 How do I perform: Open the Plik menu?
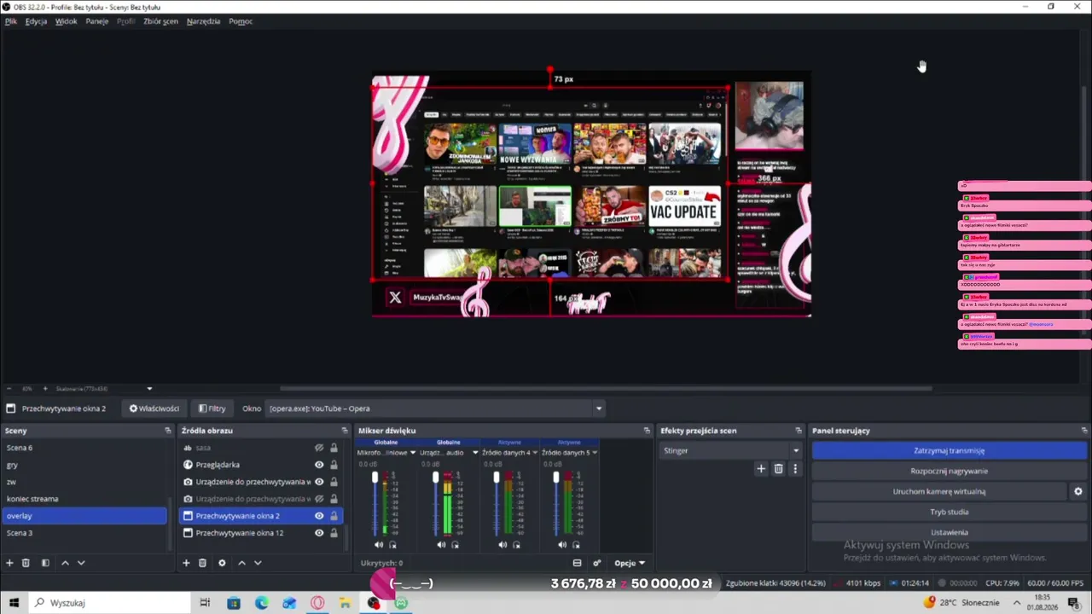tap(11, 21)
